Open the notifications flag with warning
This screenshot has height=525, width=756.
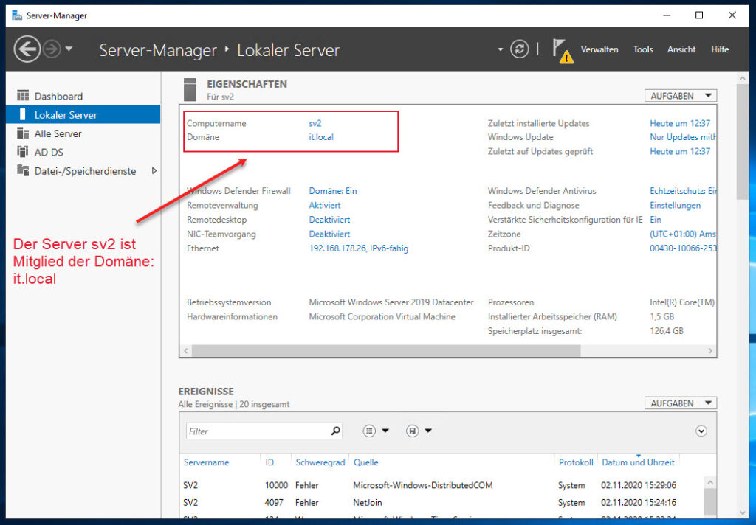tap(563, 51)
